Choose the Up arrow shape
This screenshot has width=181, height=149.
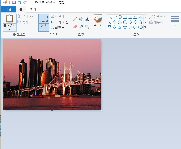[x=140, y=22]
